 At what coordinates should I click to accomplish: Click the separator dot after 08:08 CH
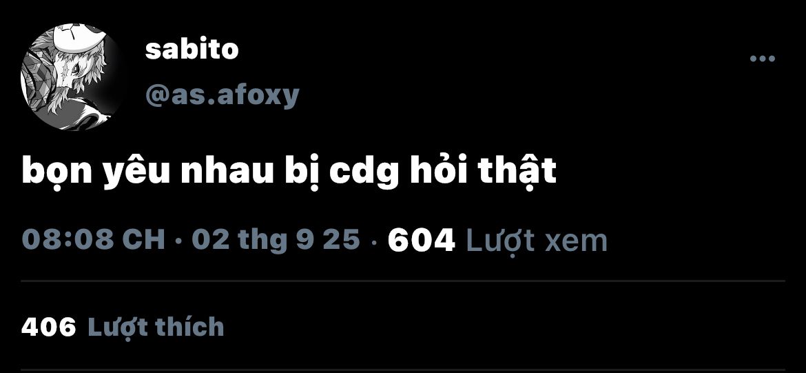pos(178,240)
